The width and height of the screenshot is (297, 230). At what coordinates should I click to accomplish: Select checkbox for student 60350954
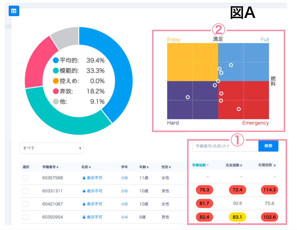25,217
